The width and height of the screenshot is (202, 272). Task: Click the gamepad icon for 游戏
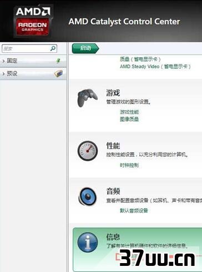point(87,98)
